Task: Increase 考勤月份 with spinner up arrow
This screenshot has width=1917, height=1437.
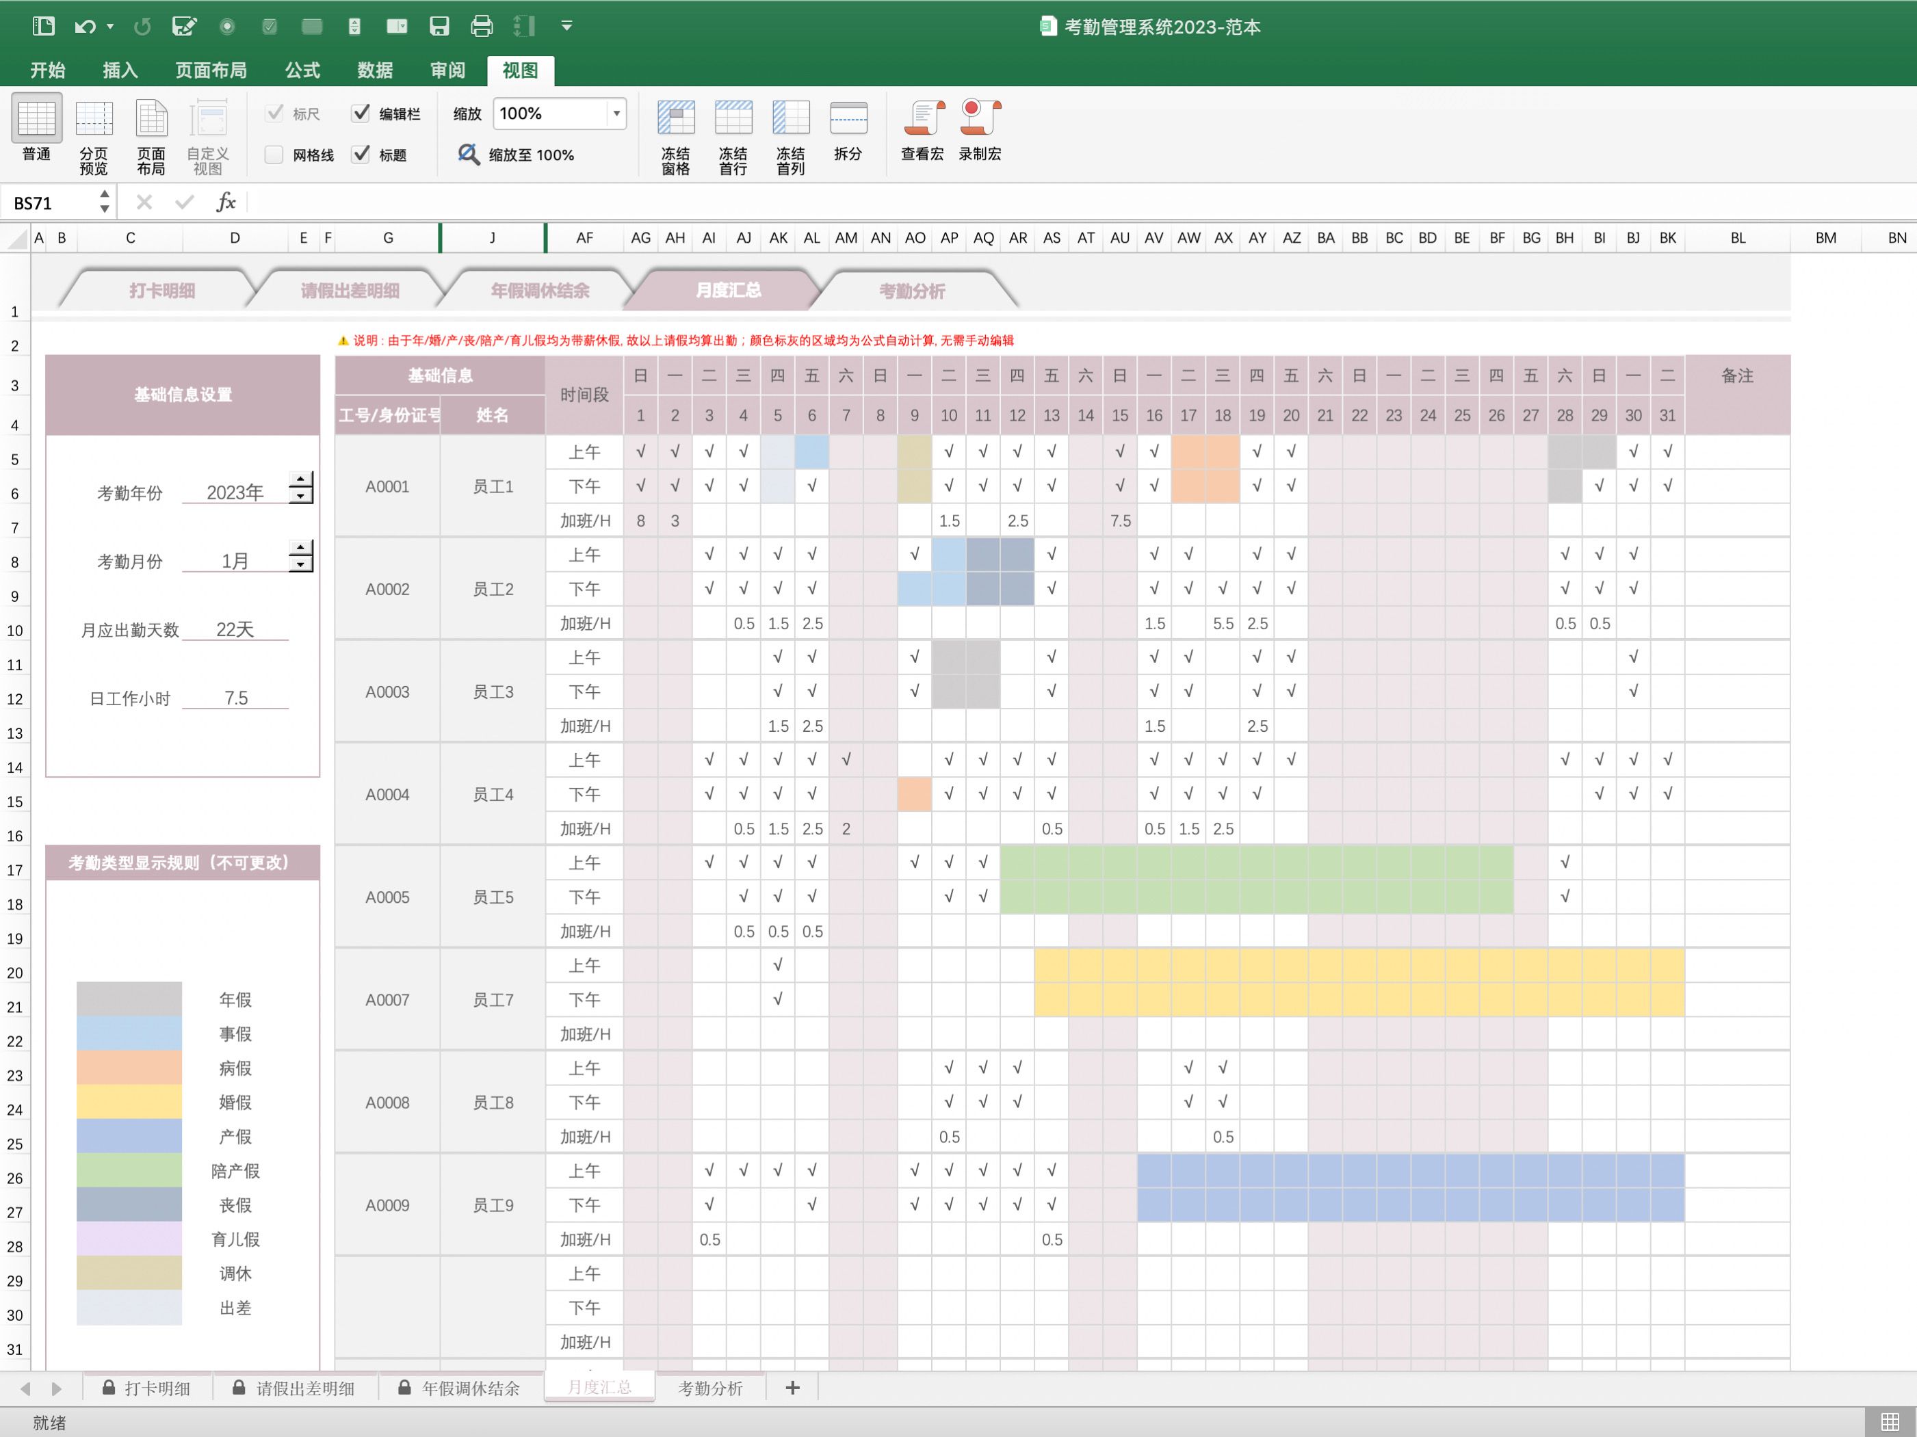Action: pos(300,549)
